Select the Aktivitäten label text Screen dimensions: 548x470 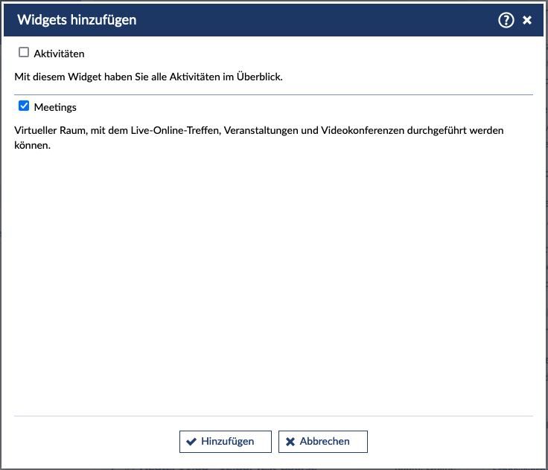coord(59,54)
